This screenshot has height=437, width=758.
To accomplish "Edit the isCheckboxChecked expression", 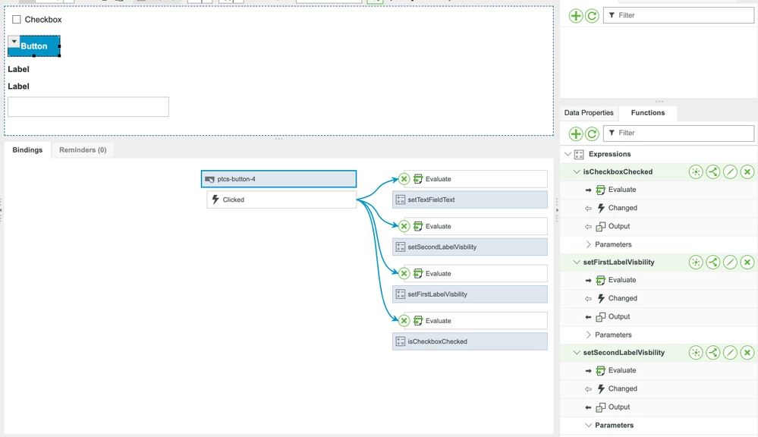I will [x=730, y=171].
